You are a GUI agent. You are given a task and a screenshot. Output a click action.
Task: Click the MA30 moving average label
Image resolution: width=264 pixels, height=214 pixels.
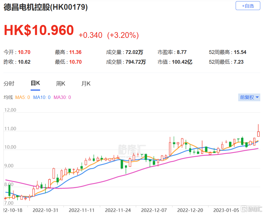coord(62,97)
